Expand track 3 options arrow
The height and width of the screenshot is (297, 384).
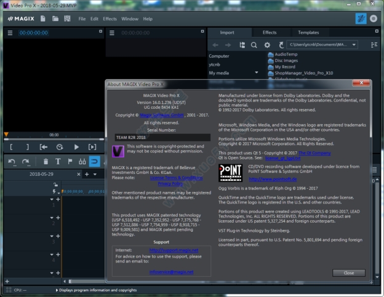point(52,236)
